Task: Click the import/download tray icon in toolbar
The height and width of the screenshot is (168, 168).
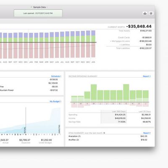Action: coord(145,13)
